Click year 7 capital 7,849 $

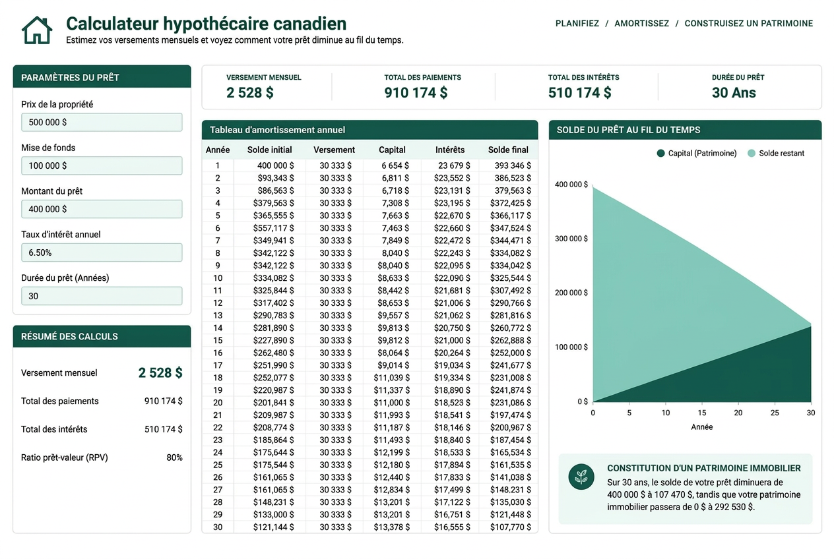coord(395,241)
